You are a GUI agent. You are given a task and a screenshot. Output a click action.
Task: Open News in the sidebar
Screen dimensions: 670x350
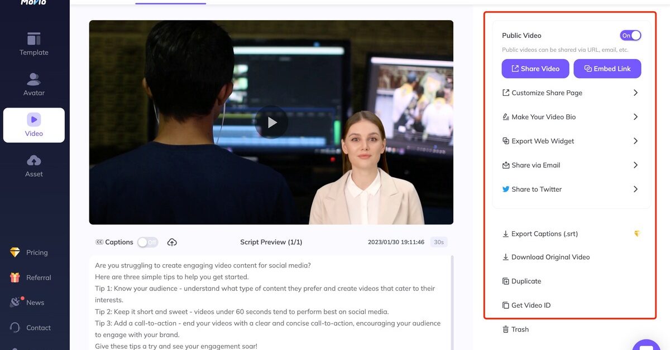tap(35, 303)
